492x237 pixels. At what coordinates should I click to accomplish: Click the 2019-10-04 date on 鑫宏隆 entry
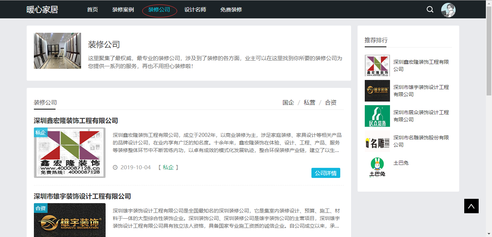136,167
